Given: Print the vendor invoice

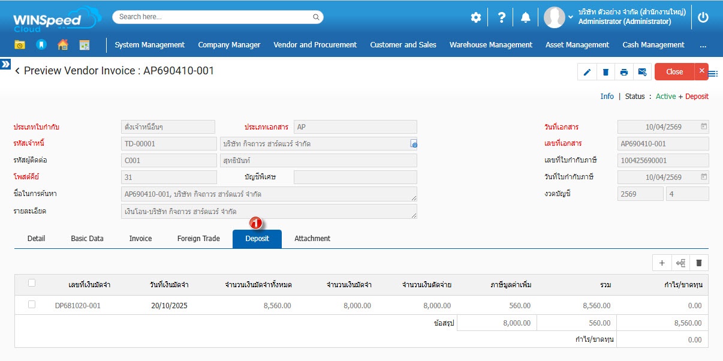Looking at the screenshot, I should click(624, 72).
